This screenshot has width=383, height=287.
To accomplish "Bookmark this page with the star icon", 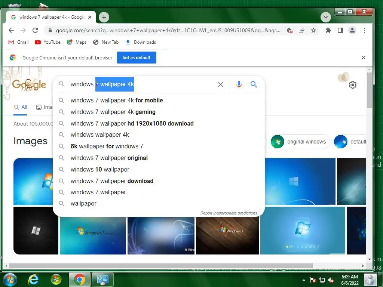I will (x=313, y=30).
